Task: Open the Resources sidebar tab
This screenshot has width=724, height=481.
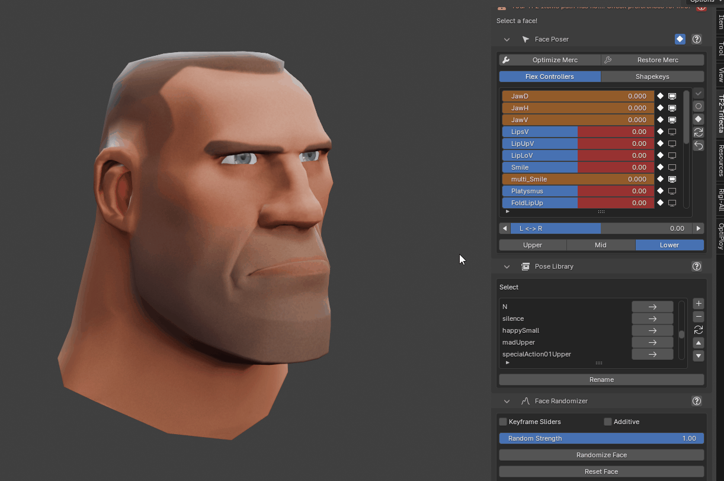Action: point(720,160)
